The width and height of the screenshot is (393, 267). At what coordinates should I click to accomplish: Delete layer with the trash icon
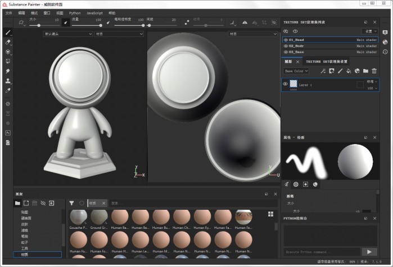coord(374,71)
